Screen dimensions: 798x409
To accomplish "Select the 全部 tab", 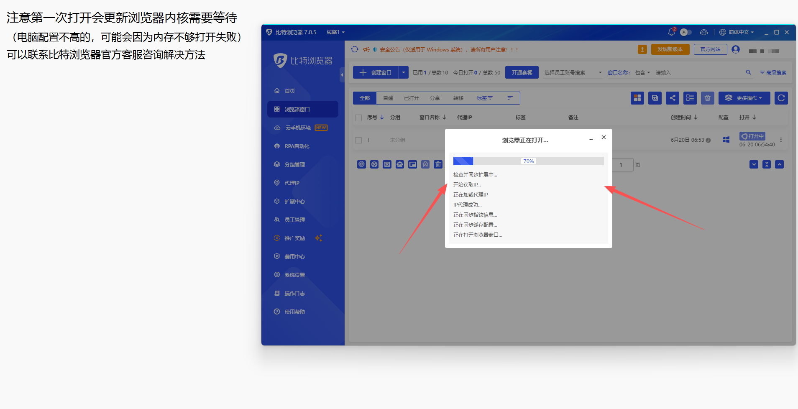I will coord(365,98).
